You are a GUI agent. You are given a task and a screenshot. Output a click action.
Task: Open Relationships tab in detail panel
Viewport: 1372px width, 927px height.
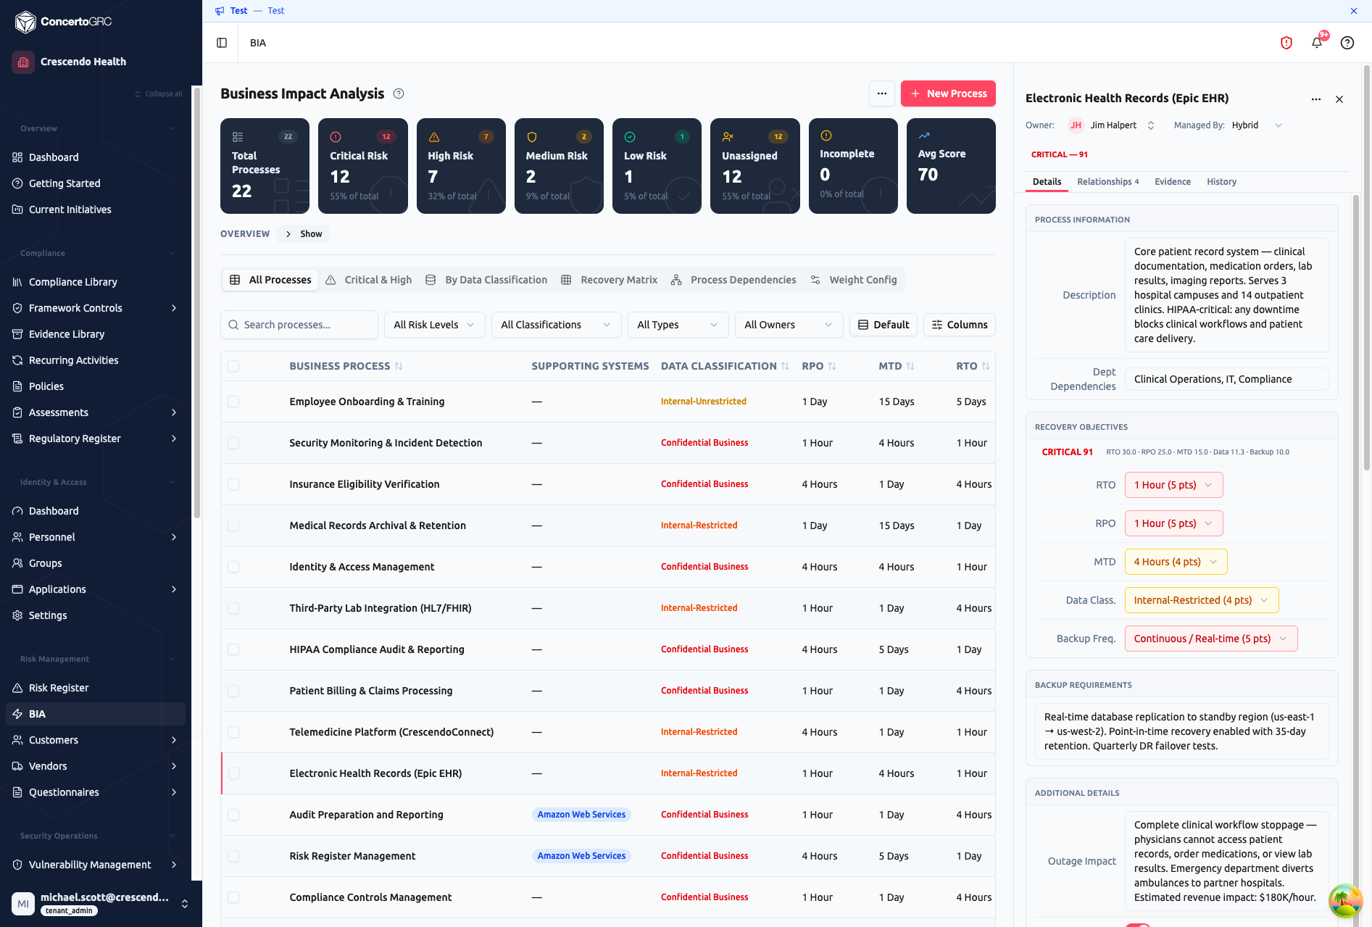click(x=1107, y=182)
